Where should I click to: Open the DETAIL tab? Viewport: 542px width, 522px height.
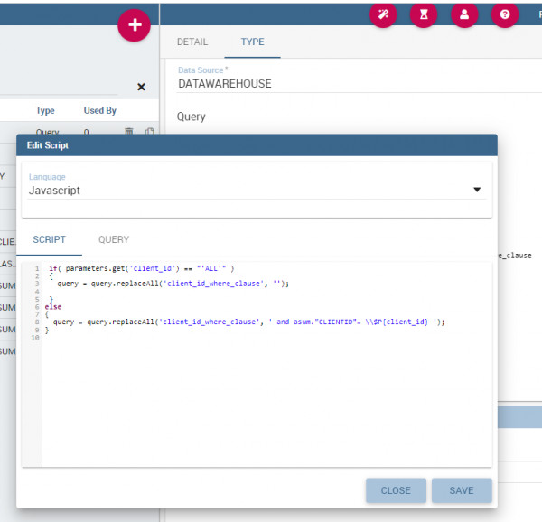pyautogui.click(x=192, y=42)
